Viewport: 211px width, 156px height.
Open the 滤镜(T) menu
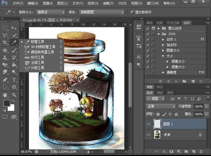[108, 3]
